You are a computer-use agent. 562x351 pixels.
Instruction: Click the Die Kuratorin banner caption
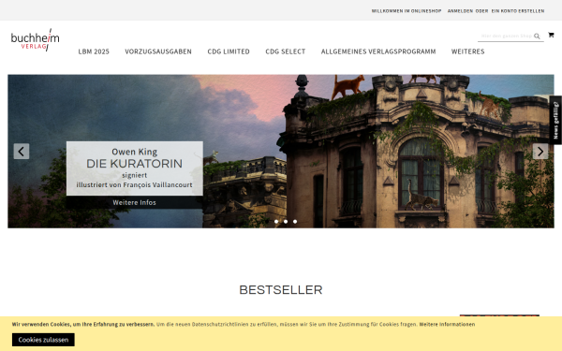tap(134, 168)
